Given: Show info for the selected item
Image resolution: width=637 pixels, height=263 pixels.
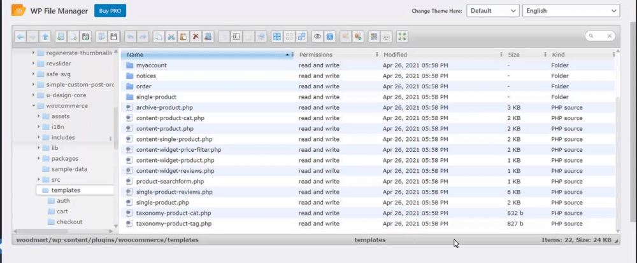Looking at the screenshot, I should (x=329, y=36).
